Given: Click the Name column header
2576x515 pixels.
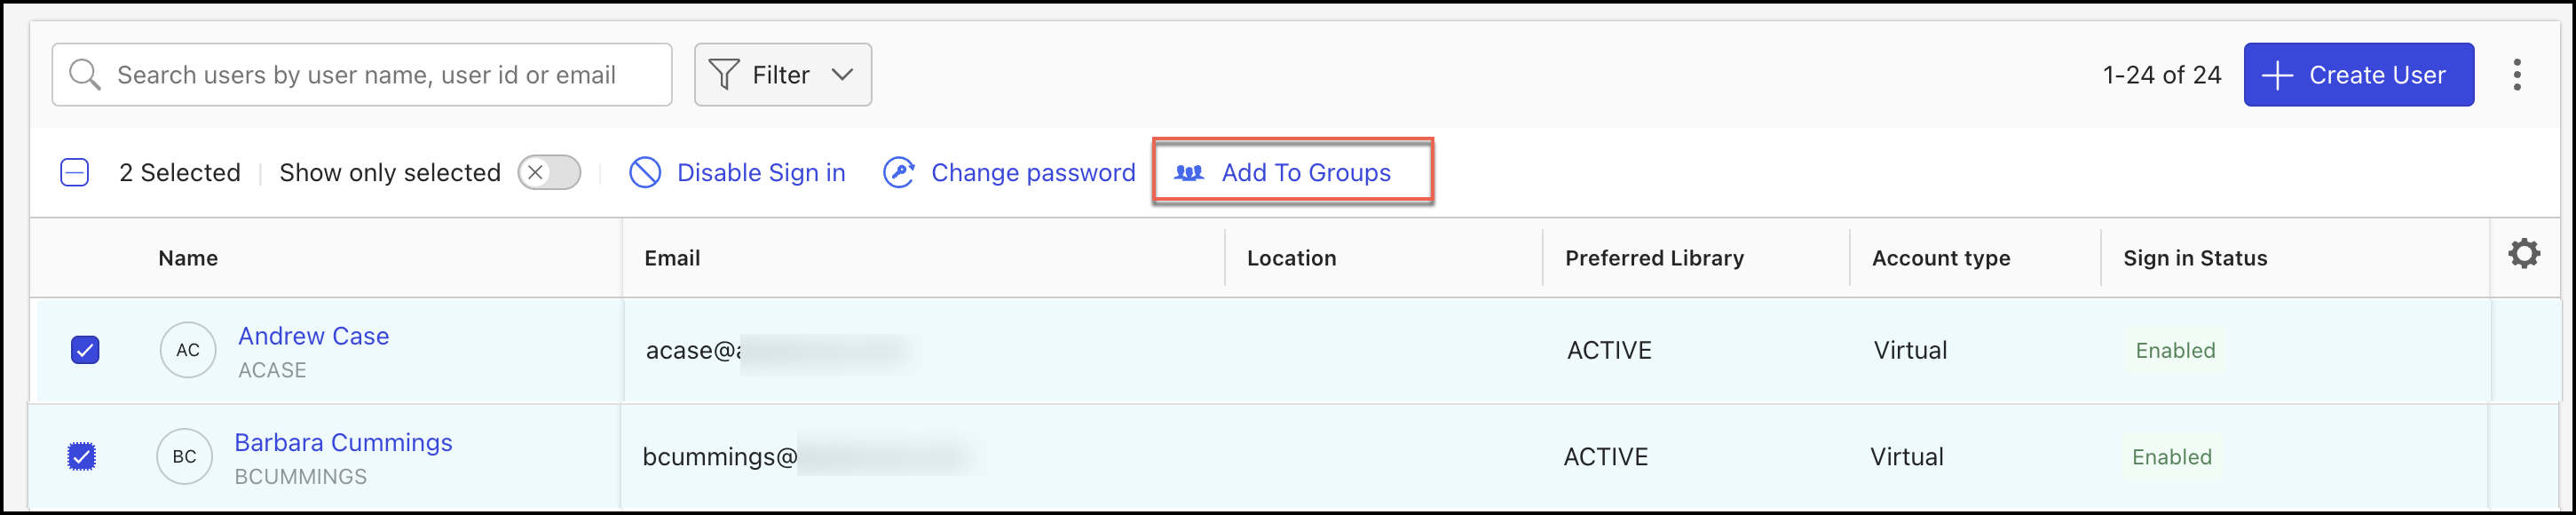Looking at the screenshot, I should [188, 258].
